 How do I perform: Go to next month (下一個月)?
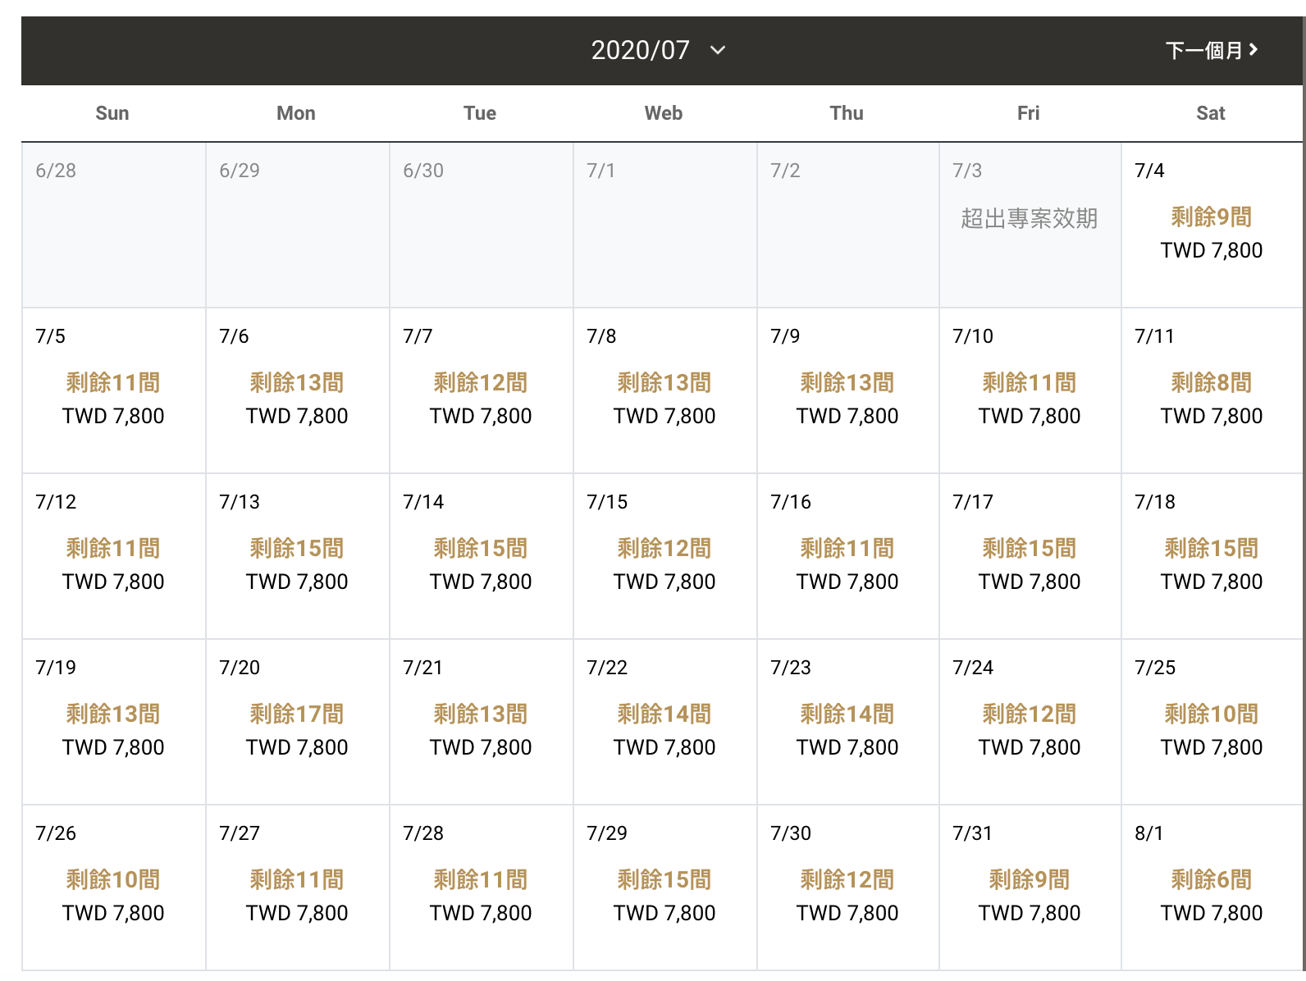[1212, 50]
